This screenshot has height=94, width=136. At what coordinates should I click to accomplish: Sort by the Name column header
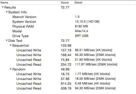click(30, 3)
